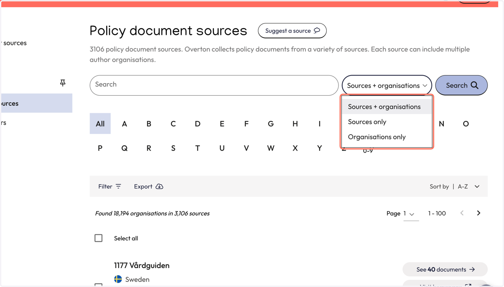Select highlighted sources item in sidebar
The image size is (504, 287).
tap(37, 103)
